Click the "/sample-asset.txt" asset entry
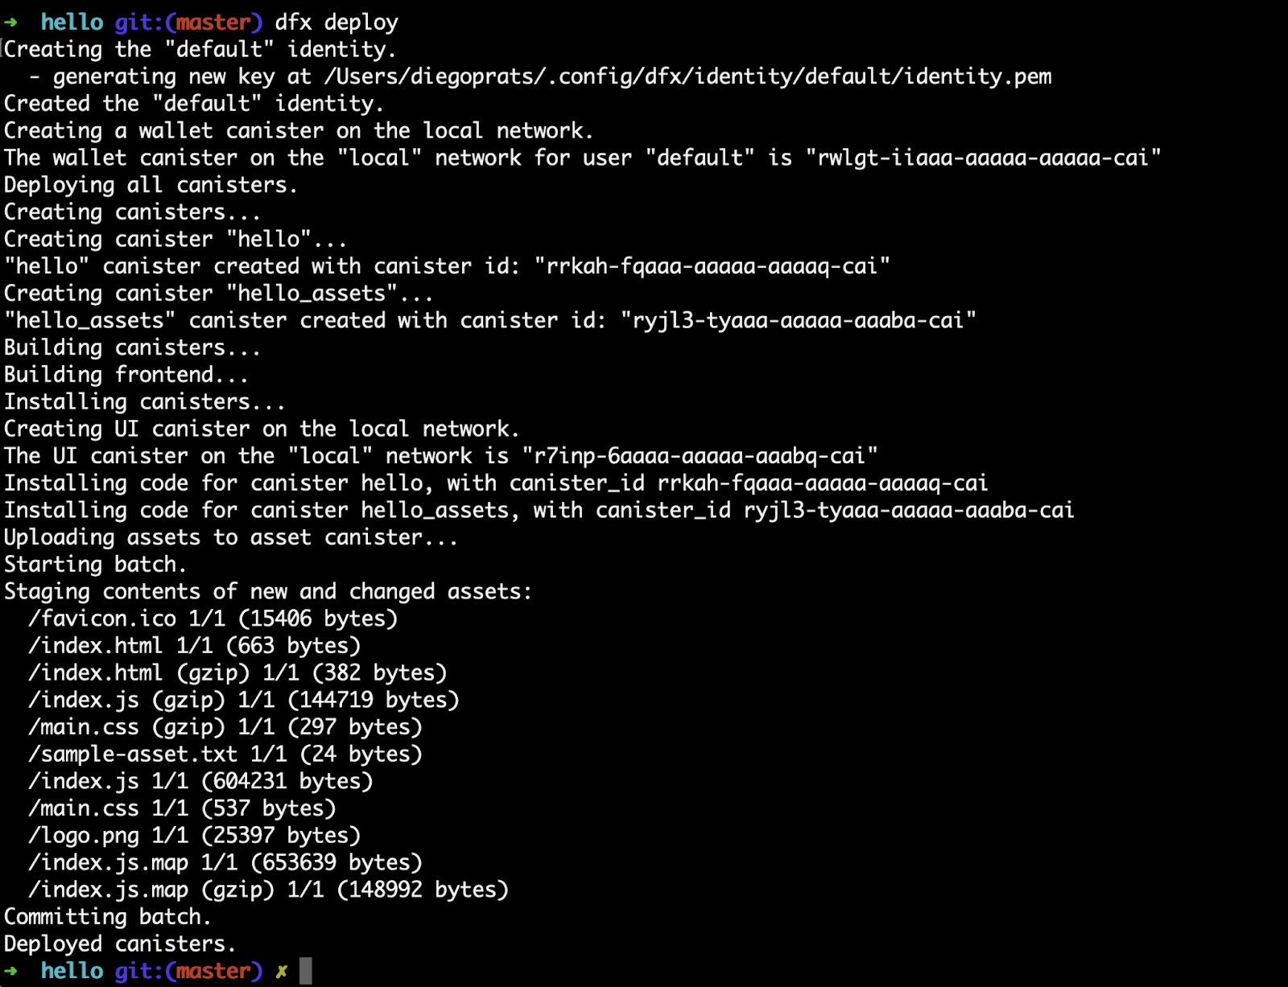The height and width of the screenshot is (987, 1288). click(x=133, y=754)
